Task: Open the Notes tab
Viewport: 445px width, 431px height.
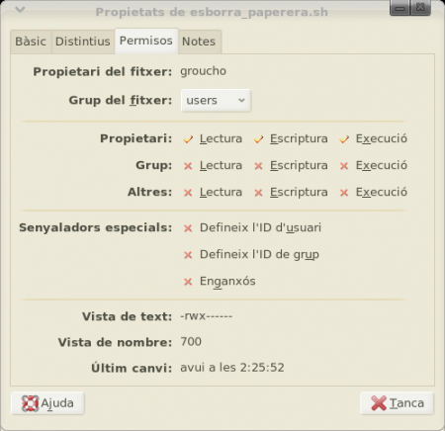Action: (199, 42)
